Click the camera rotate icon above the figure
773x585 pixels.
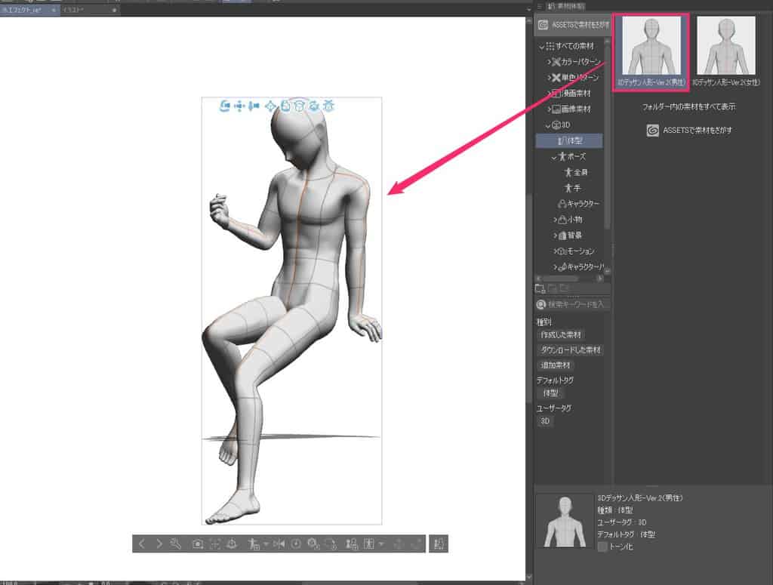[x=224, y=106]
